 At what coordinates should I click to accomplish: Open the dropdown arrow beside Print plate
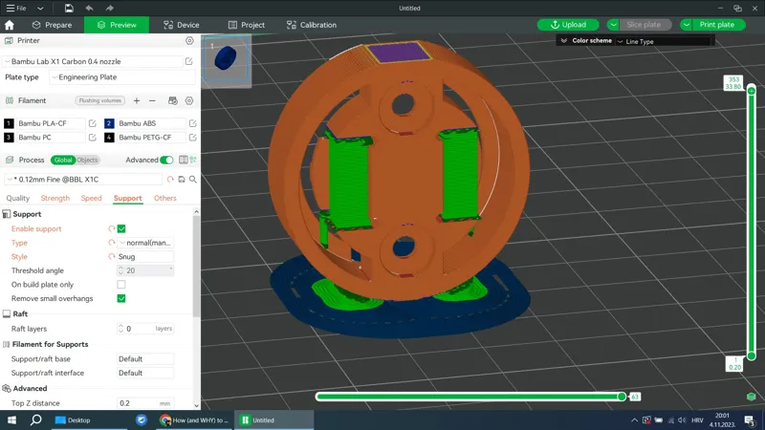[x=686, y=25]
